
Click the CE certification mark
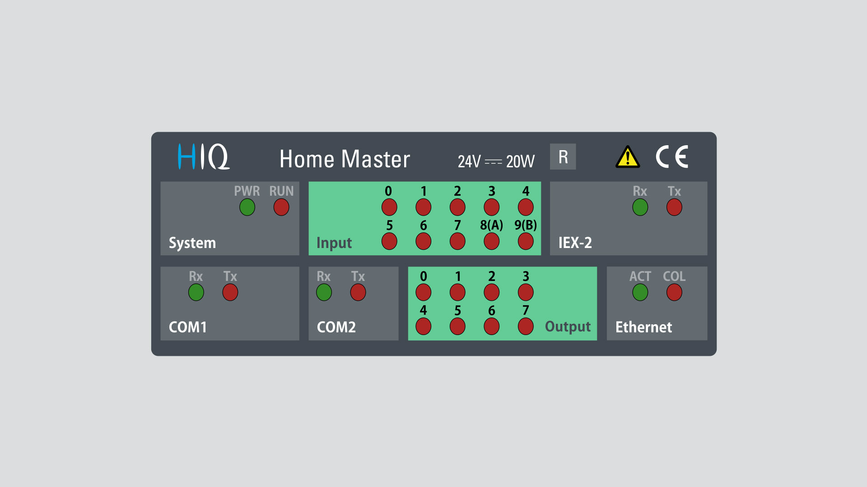click(672, 156)
